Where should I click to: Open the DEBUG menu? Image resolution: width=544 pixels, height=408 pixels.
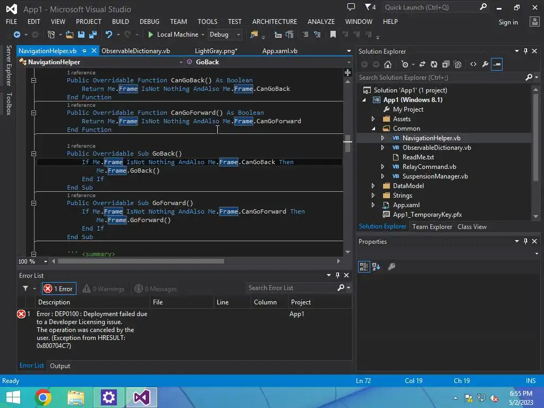pyautogui.click(x=149, y=21)
